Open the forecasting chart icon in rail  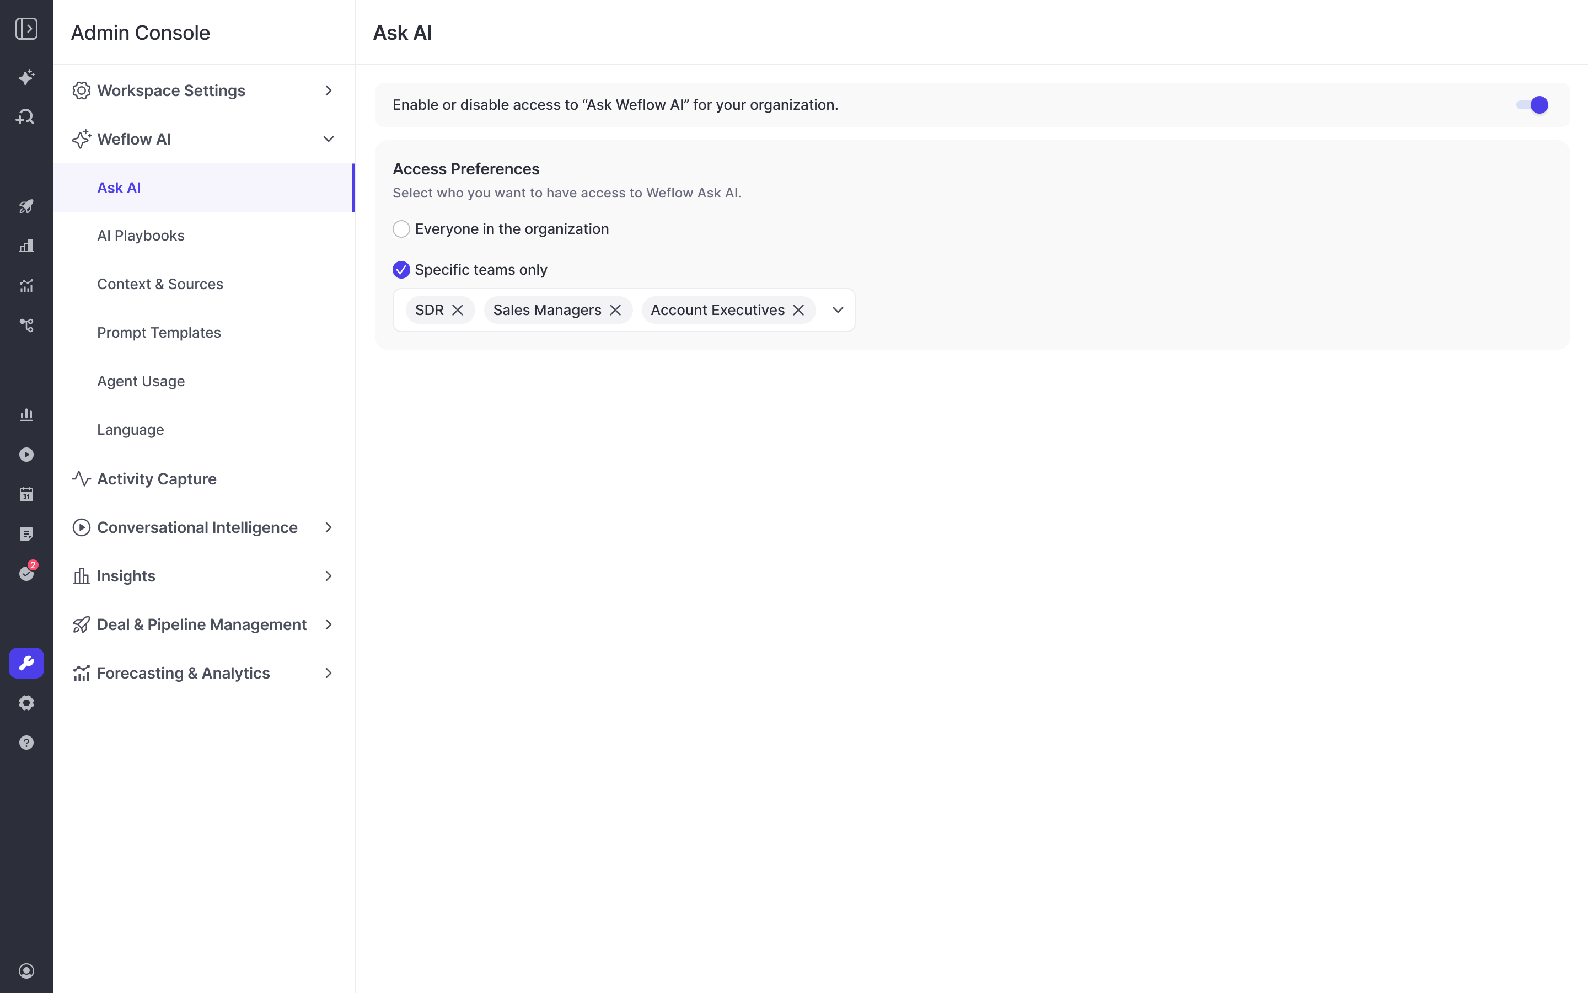(x=26, y=286)
